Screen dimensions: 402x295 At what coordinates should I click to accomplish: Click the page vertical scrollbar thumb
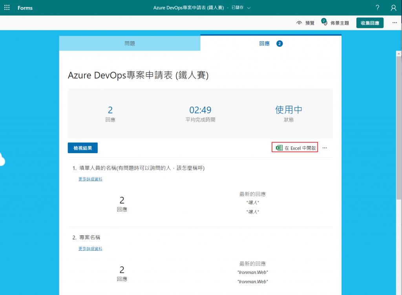tap(399, 128)
